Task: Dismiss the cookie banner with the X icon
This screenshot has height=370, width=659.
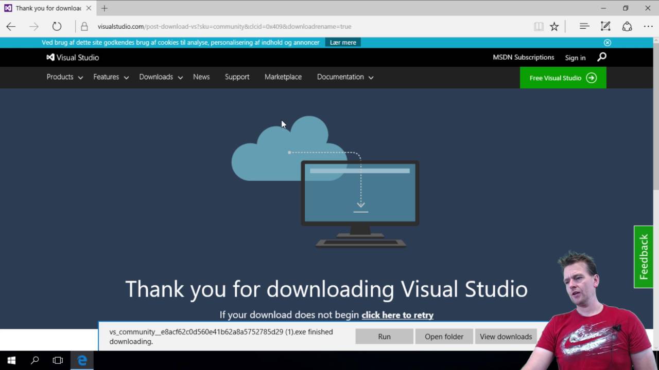Action: [608, 43]
